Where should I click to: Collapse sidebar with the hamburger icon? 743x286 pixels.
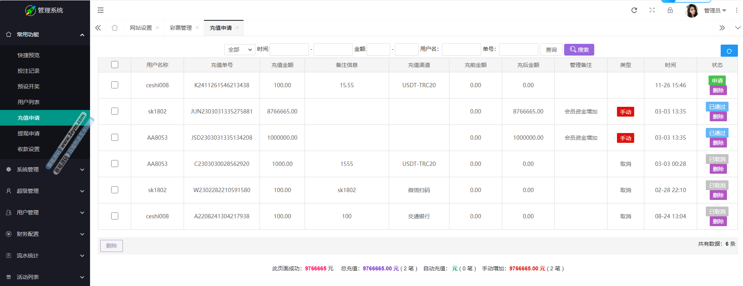(101, 10)
